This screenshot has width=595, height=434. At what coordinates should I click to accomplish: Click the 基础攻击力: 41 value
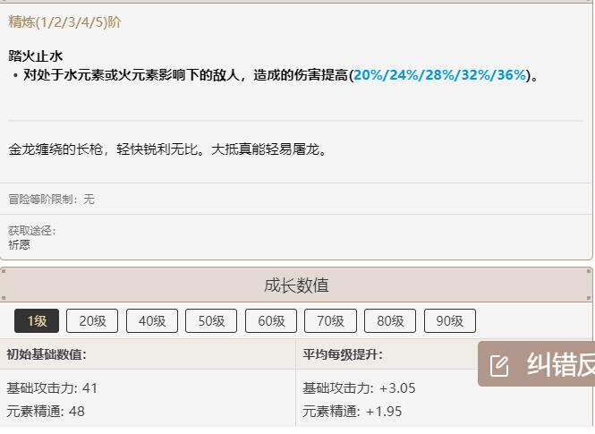(x=52, y=388)
